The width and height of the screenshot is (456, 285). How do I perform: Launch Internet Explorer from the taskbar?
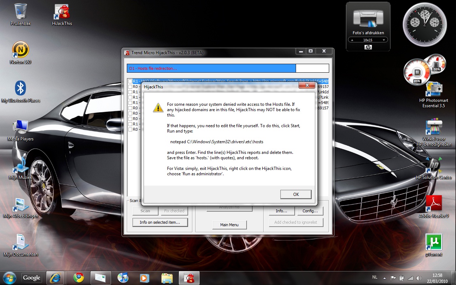click(x=56, y=278)
